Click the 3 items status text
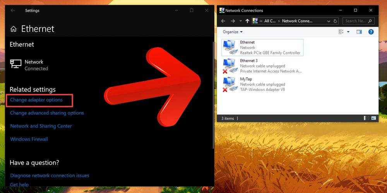 (x=228, y=118)
